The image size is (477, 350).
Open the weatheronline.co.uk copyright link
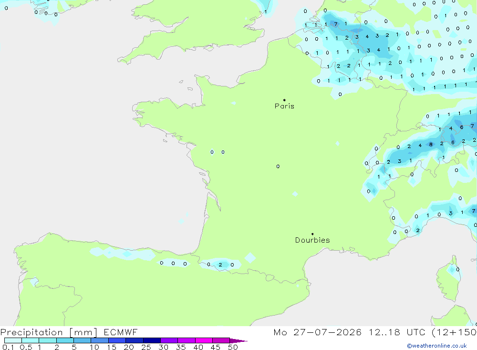pyautogui.click(x=437, y=346)
